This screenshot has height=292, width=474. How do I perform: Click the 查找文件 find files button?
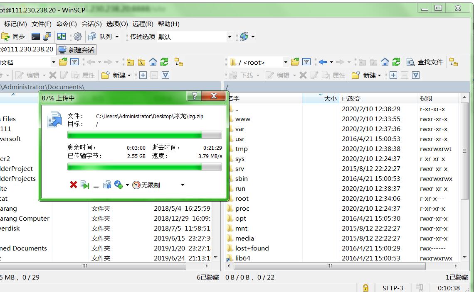click(425, 62)
